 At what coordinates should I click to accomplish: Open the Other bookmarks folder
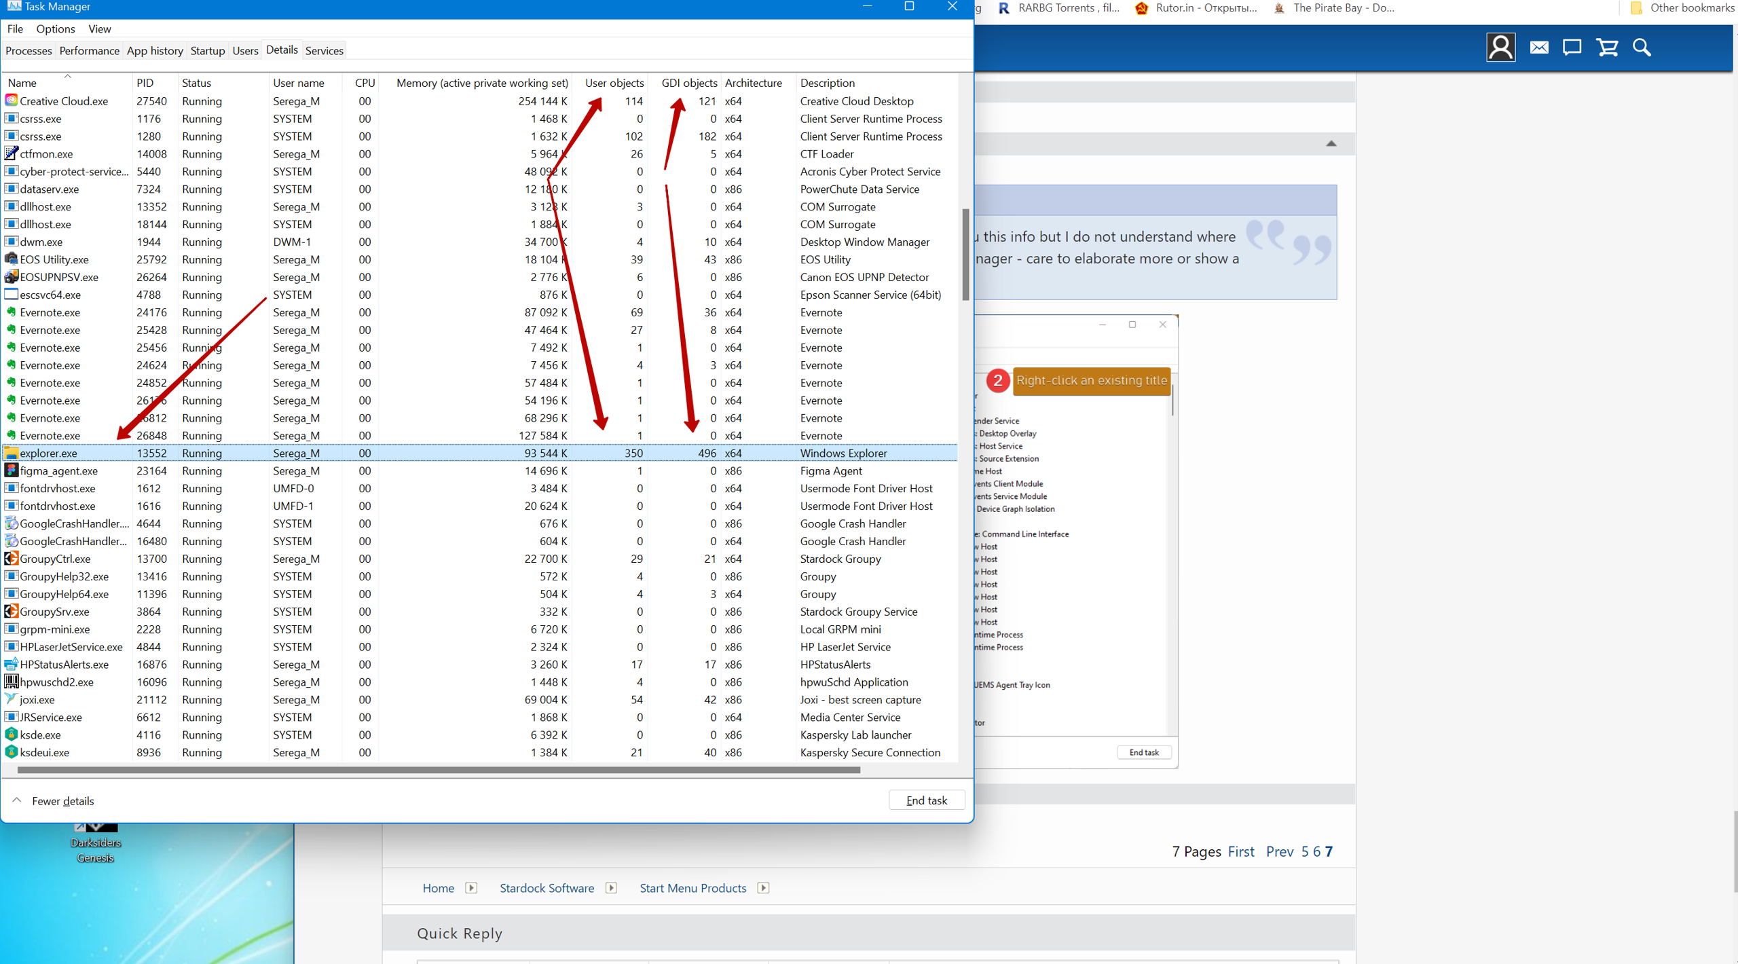[x=1682, y=8]
